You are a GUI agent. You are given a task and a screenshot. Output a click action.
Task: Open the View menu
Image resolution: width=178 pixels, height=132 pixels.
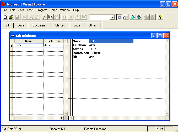click(21, 10)
